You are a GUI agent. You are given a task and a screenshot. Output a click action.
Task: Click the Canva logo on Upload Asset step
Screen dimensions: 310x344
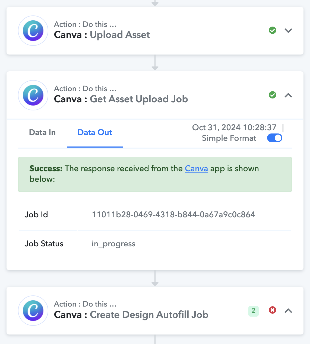(33, 31)
